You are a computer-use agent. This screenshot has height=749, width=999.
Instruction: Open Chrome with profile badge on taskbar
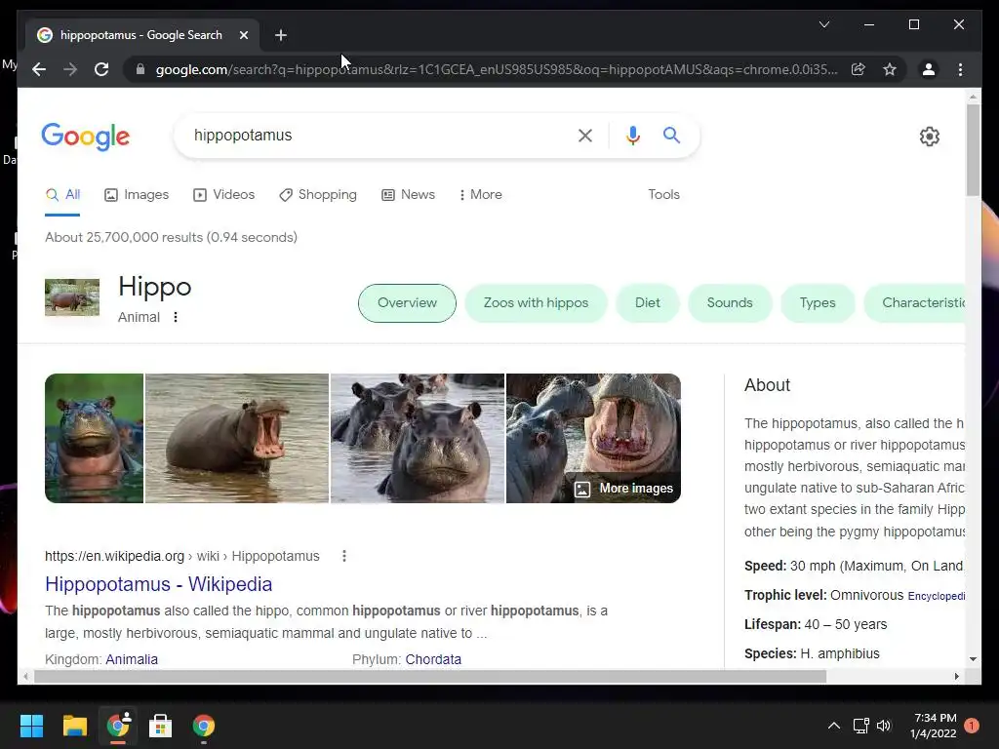pyautogui.click(x=118, y=726)
